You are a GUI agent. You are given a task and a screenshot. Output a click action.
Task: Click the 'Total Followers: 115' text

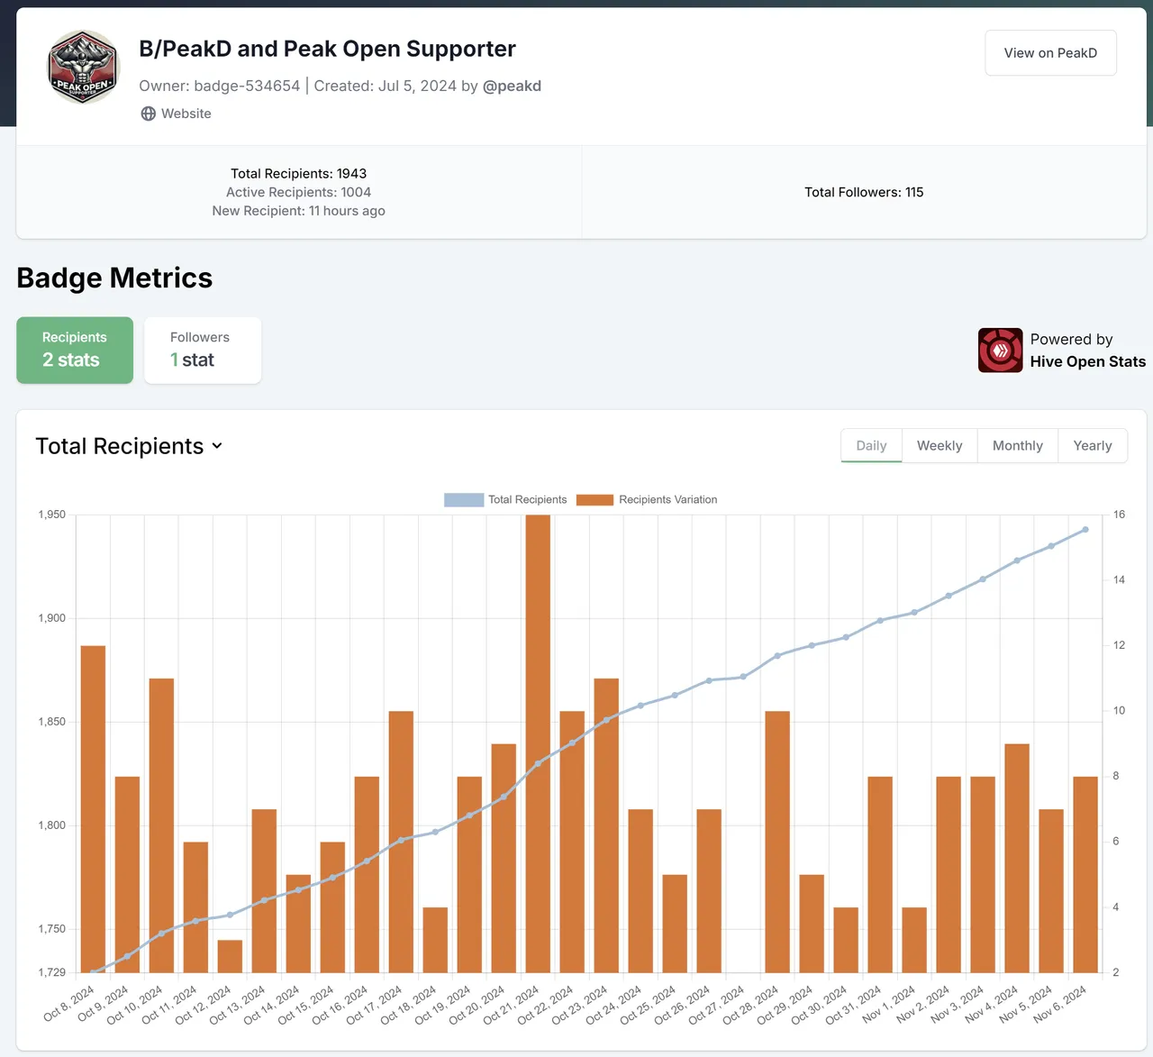(x=864, y=192)
